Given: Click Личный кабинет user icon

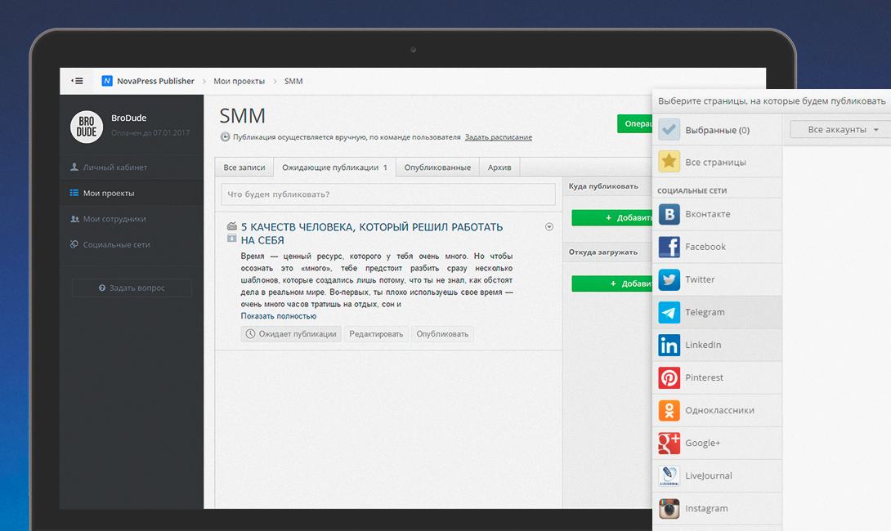Looking at the screenshot, I should (x=74, y=167).
